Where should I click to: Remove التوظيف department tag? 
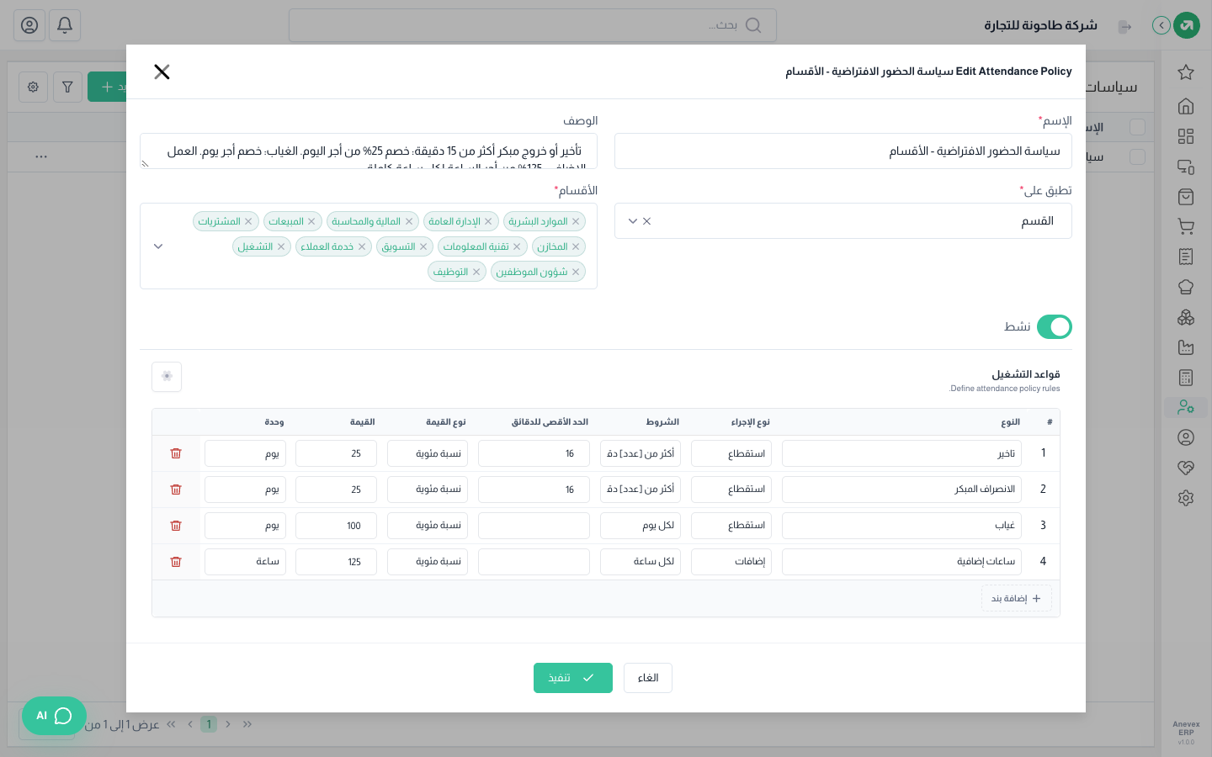476,272
